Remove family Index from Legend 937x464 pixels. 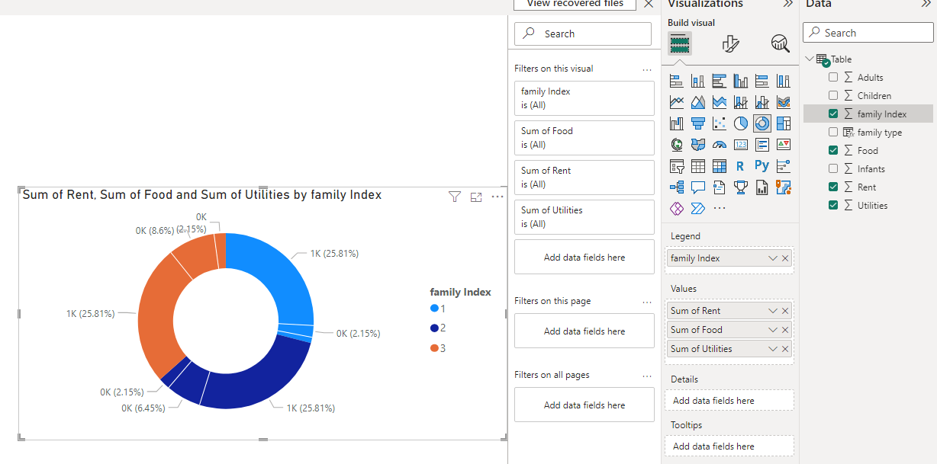click(x=785, y=258)
